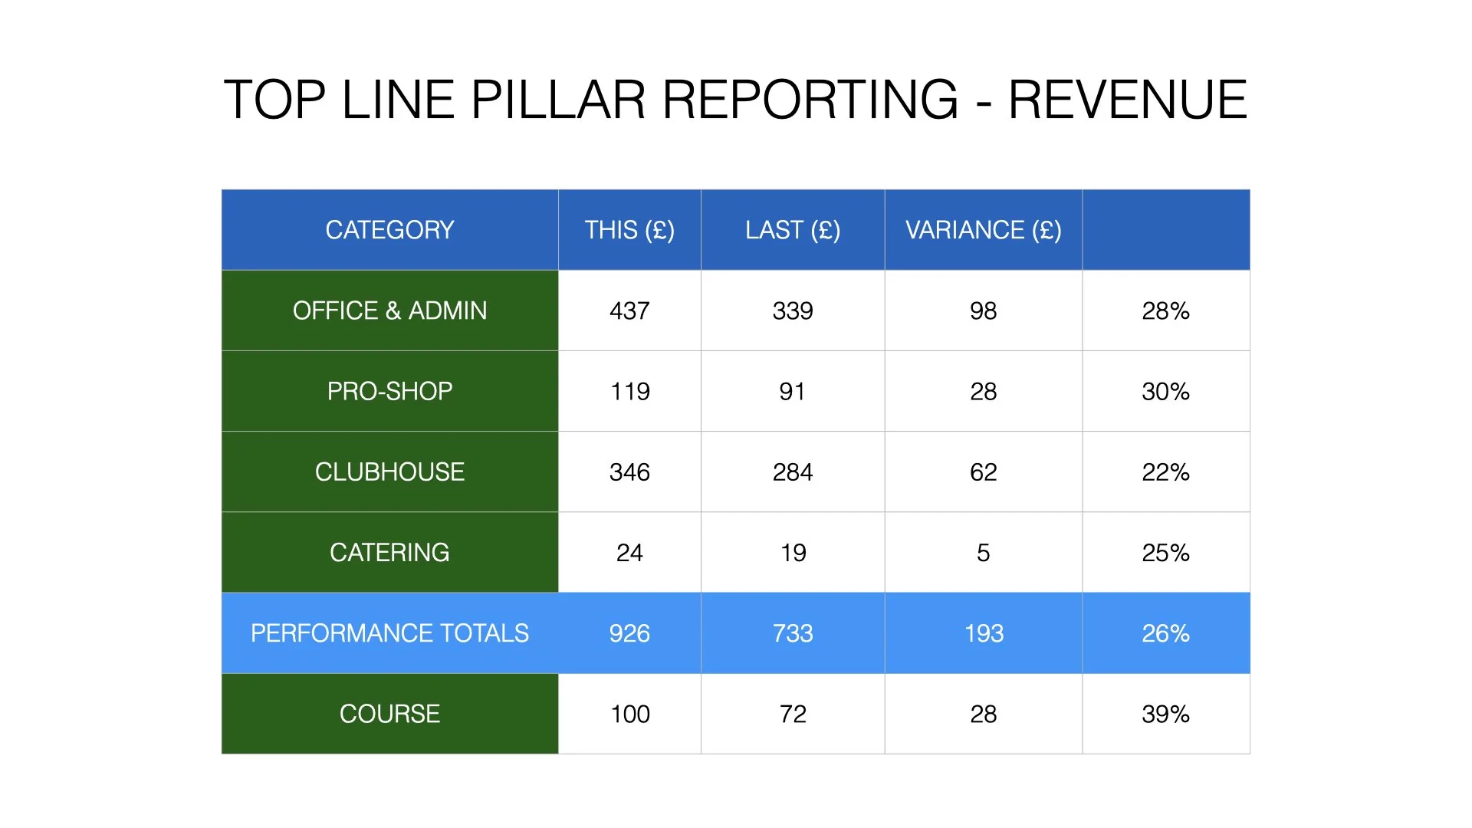Select the CATEGORY header cell

tap(389, 230)
